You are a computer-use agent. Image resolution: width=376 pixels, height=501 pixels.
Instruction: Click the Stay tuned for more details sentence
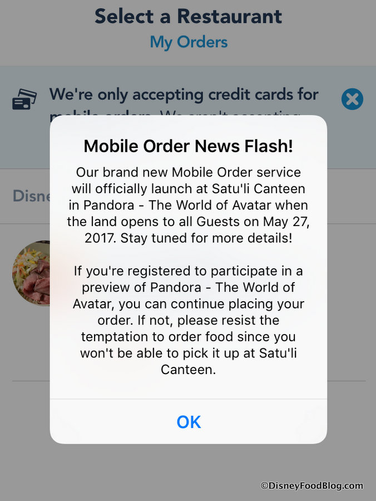[206, 238]
